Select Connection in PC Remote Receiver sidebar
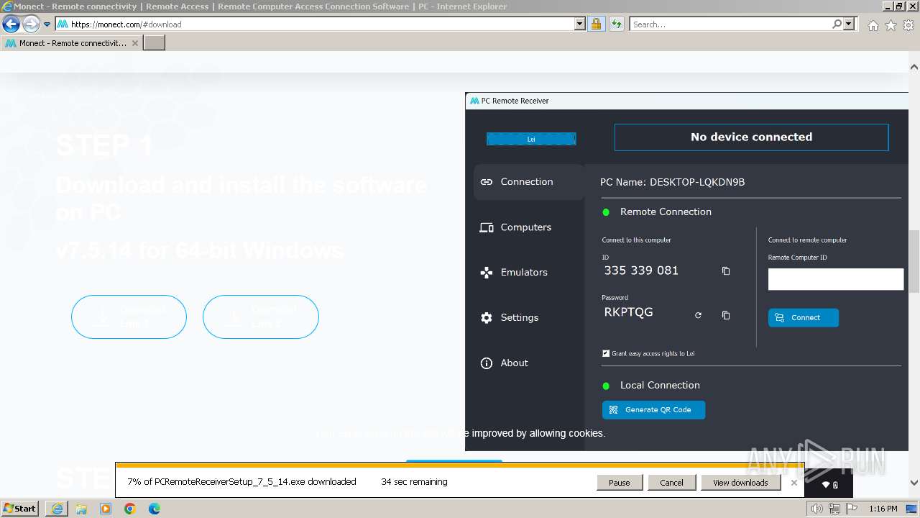Viewport: 920px width, 518px height. 528,182
